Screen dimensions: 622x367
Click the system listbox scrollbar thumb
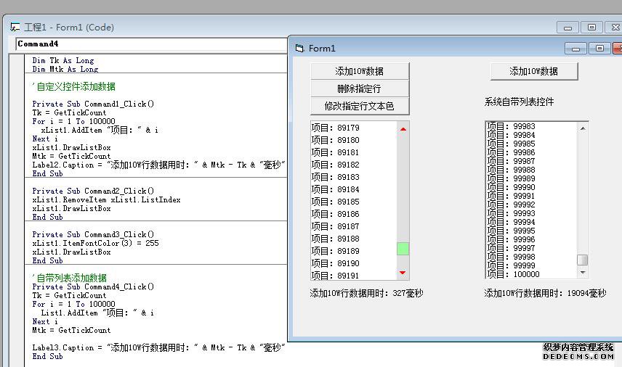click(582, 260)
